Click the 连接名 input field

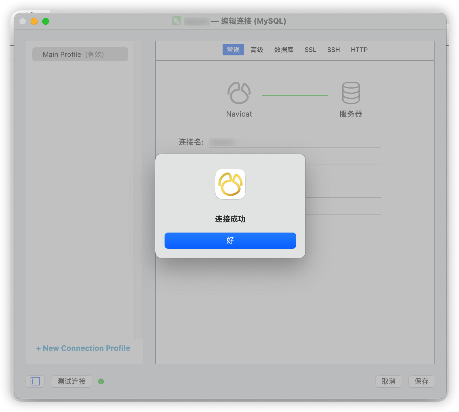click(295, 142)
